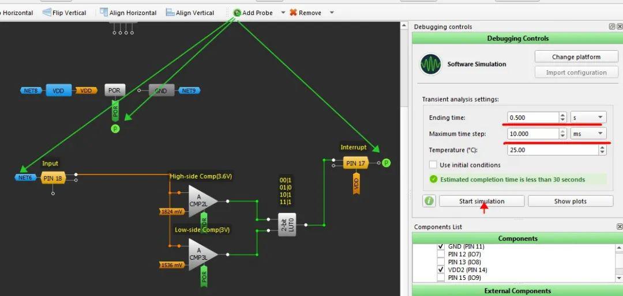Click the Align Vertical toolbar icon

170,13
